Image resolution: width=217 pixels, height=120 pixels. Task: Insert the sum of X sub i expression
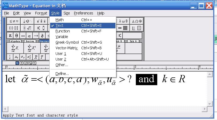pyautogui.click(x=15, y=48)
